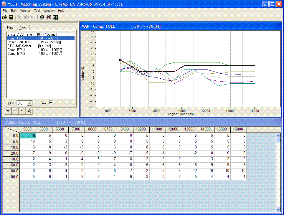
Task: Click the YEC app icon in title bar
Action: click(4, 4)
